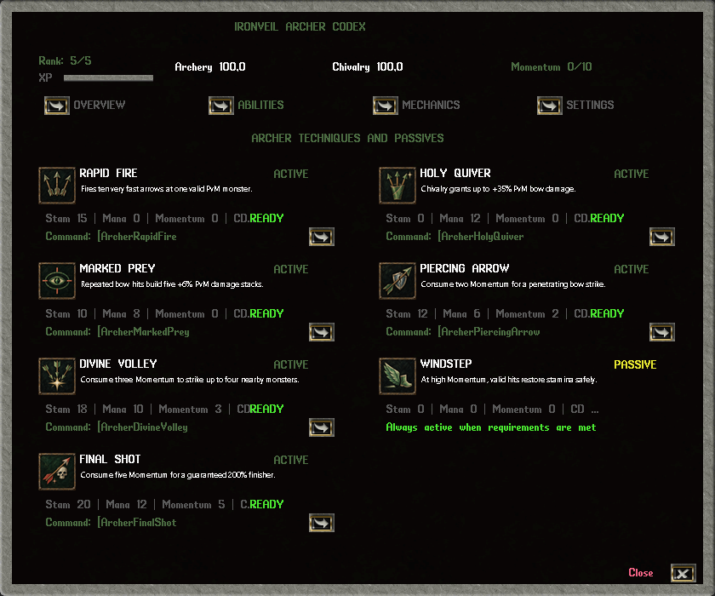
Task: Select the WINDSTEP title
Action: click(x=446, y=364)
